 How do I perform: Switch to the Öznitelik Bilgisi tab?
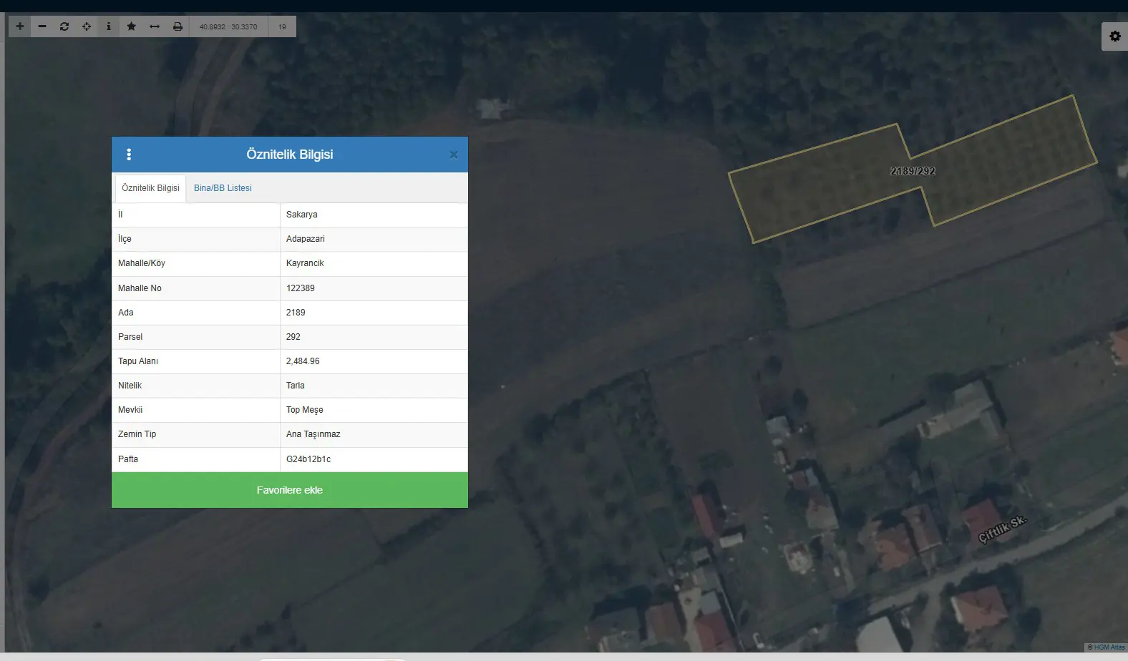pos(150,188)
